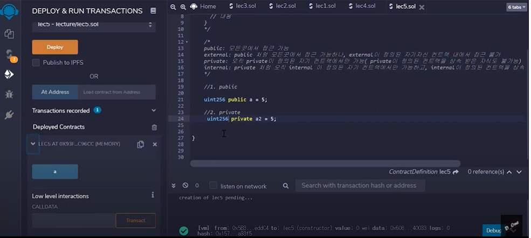Collapse the LEC5 deployed contract chevron

(33, 144)
